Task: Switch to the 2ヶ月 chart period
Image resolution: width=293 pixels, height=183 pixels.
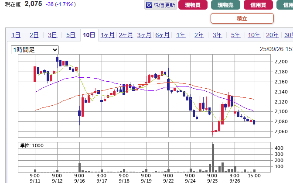Action: click(x=126, y=35)
